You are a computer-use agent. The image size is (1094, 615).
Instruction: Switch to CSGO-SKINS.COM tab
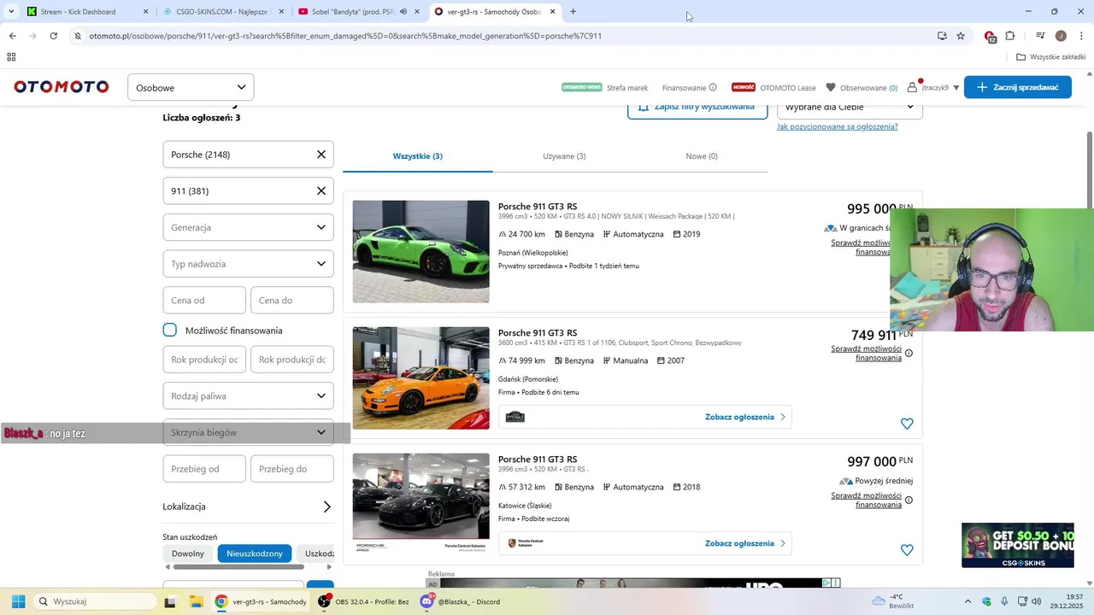tap(222, 12)
